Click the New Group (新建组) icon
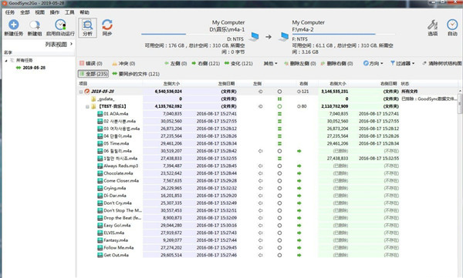 click(x=35, y=25)
